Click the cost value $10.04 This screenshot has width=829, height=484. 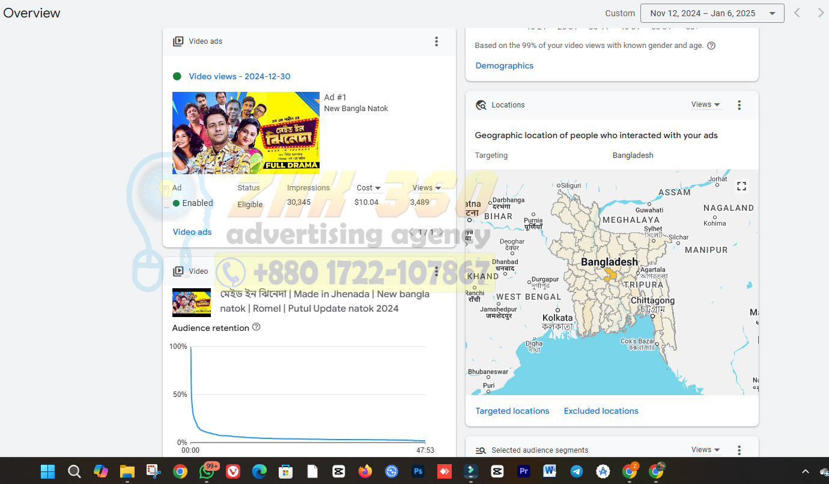366,202
